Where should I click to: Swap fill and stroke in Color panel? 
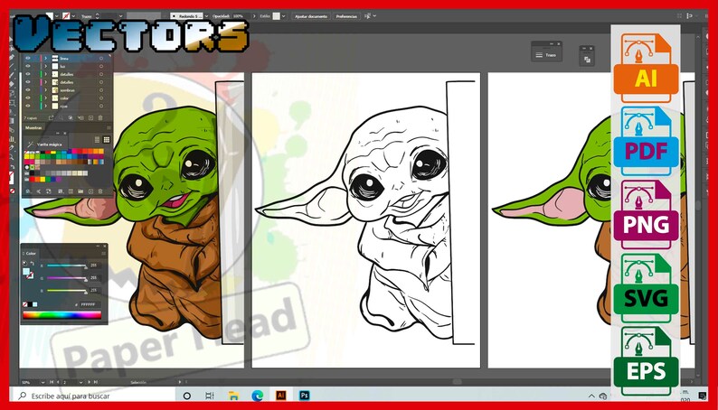32,264
